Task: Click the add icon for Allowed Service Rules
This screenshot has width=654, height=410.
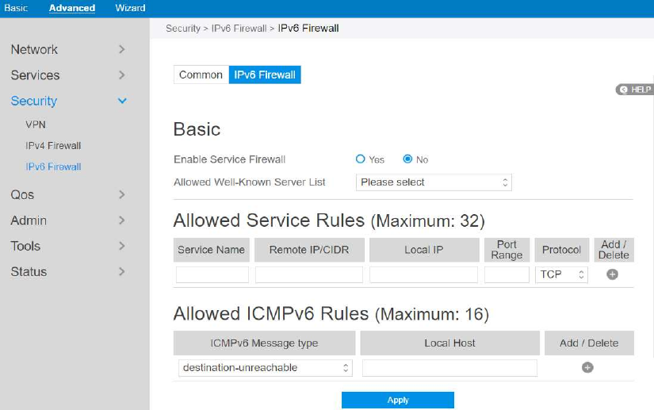Action: click(x=612, y=274)
